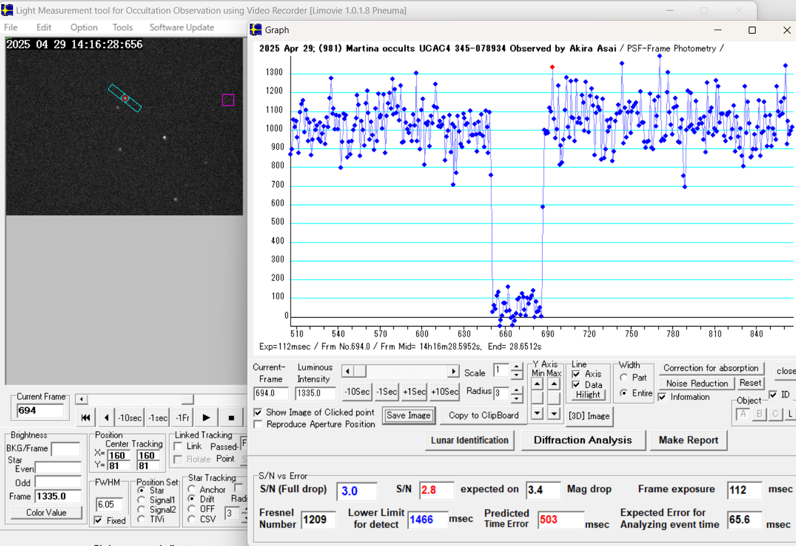Open the Tools menu

point(123,27)
